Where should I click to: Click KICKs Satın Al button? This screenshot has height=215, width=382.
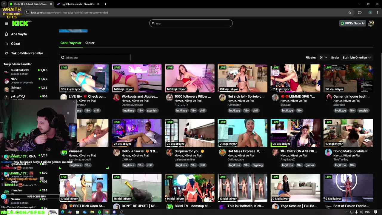[352, 23]
